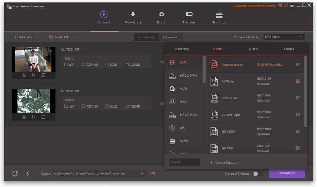
Task: Open the output folder icon
Action: 153,174
